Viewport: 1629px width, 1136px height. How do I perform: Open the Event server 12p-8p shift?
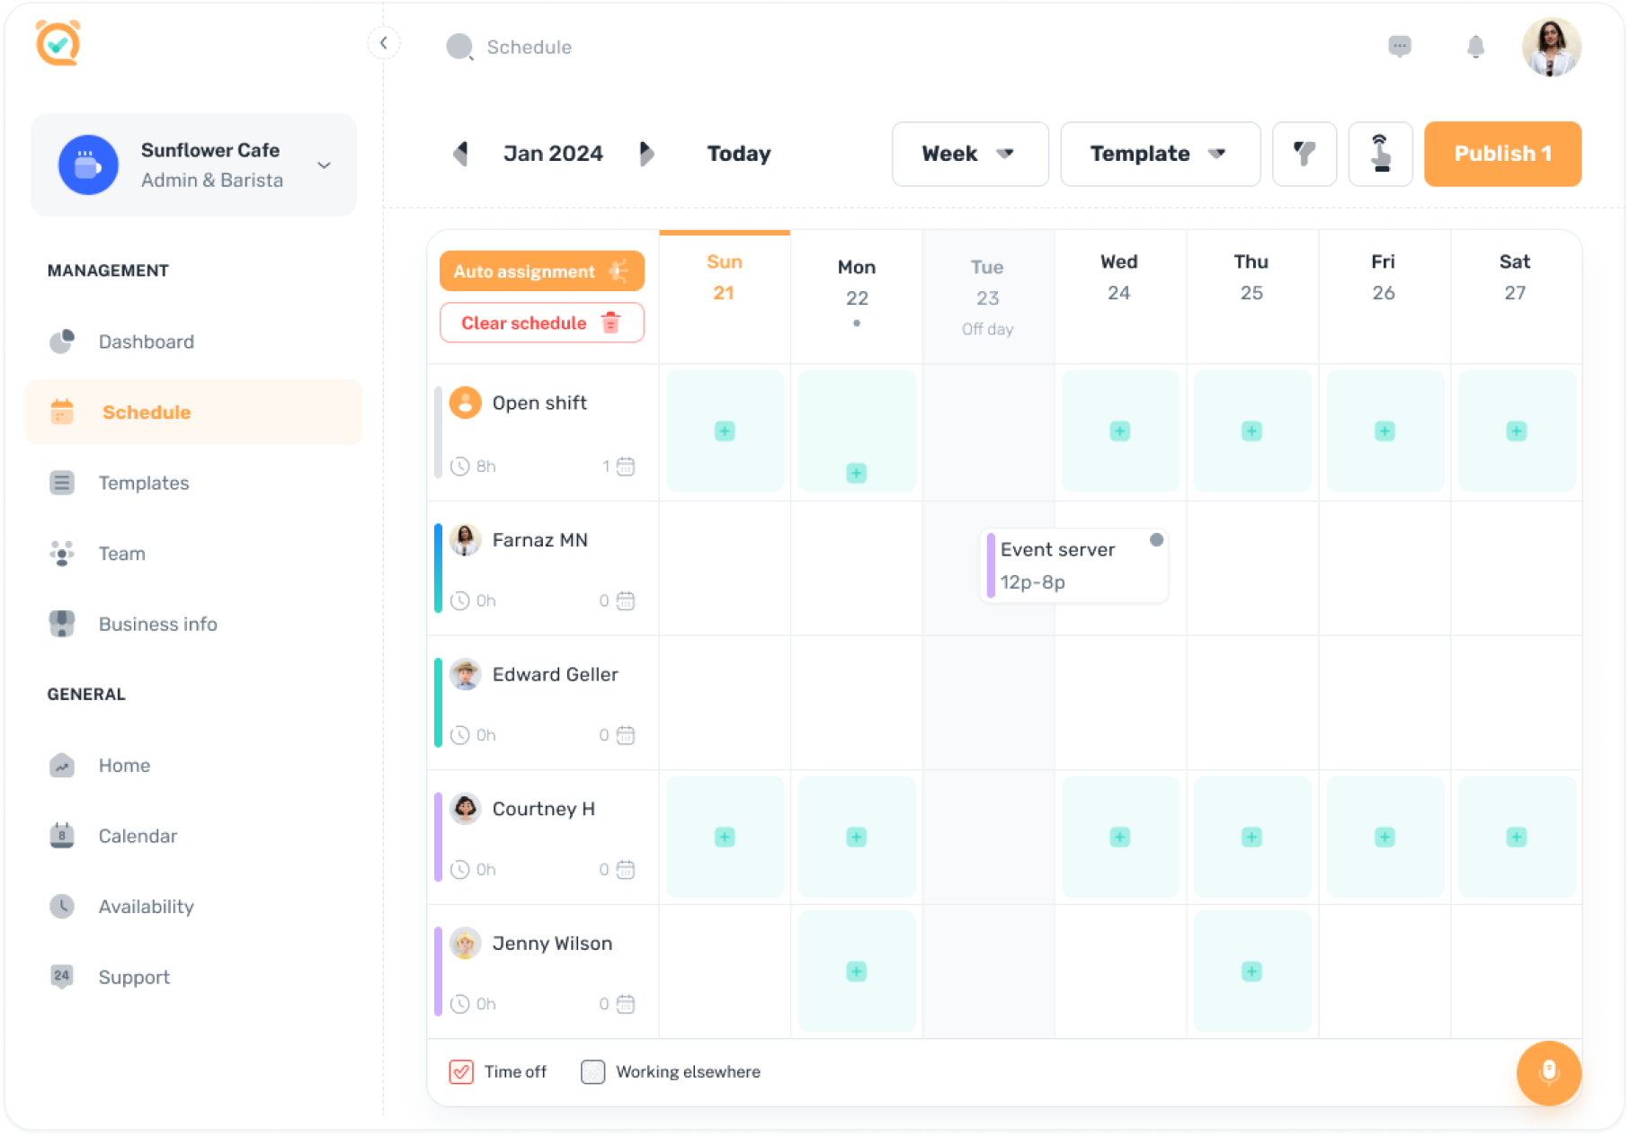pos(1073,565)
